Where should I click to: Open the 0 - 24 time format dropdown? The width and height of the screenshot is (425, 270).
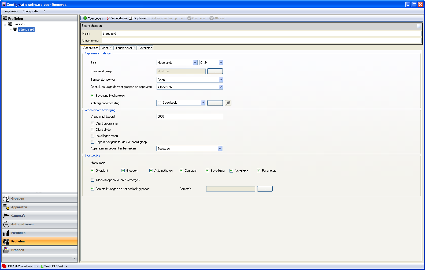click(x=211, y=63)
